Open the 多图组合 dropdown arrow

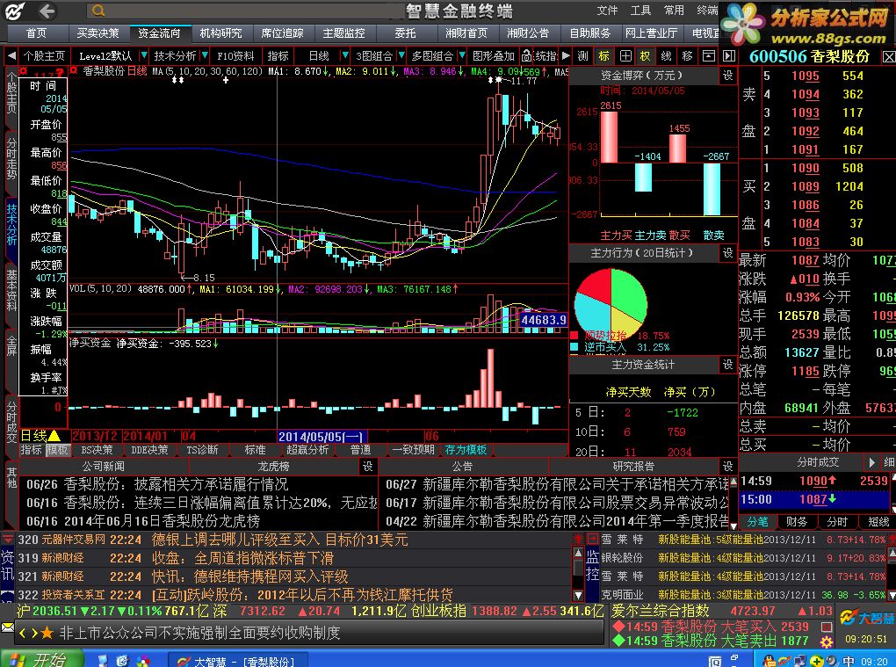point(462,56)
